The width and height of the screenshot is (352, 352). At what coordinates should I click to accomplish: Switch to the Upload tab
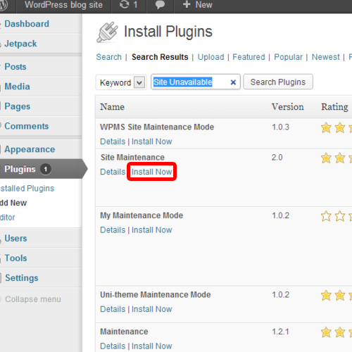210,57
